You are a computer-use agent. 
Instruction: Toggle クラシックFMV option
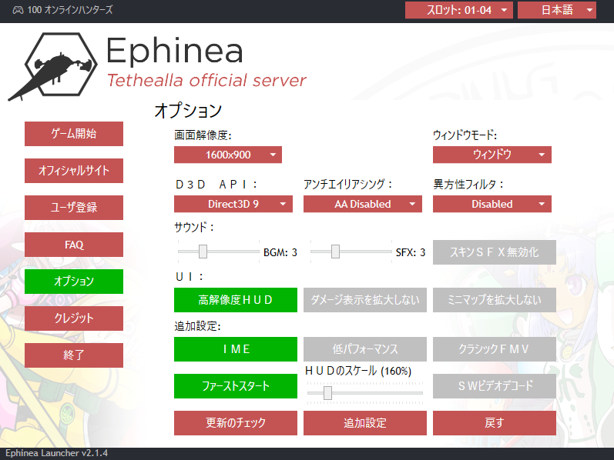(x=494, y=349)
